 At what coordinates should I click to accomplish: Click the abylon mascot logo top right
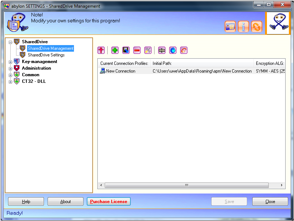tap(279, 23)
